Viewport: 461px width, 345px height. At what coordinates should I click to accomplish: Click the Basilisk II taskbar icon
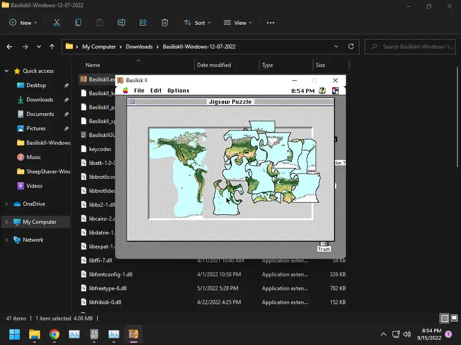(133, 334)
